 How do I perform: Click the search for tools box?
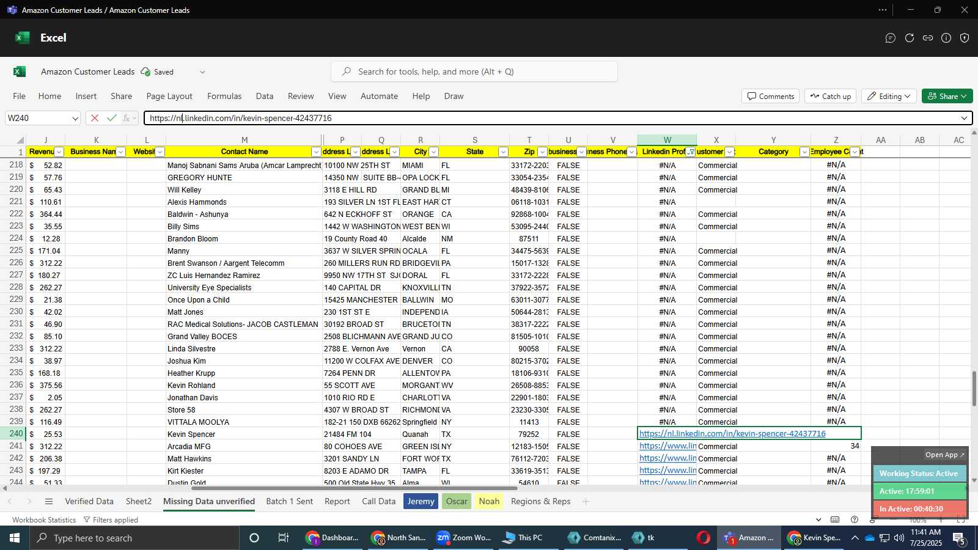pos(474,71)
